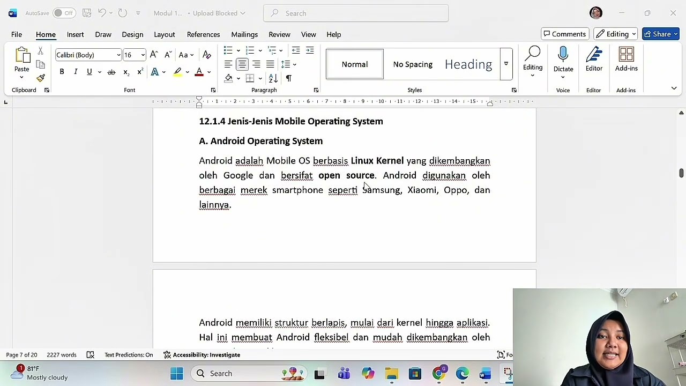
Task: Click the Borders icon
Action: pos(250,78)
